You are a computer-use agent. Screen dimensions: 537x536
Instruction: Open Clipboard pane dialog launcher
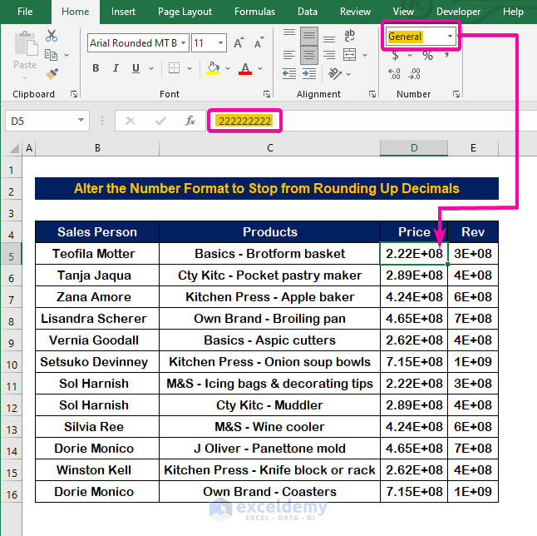tap(74, 94)
